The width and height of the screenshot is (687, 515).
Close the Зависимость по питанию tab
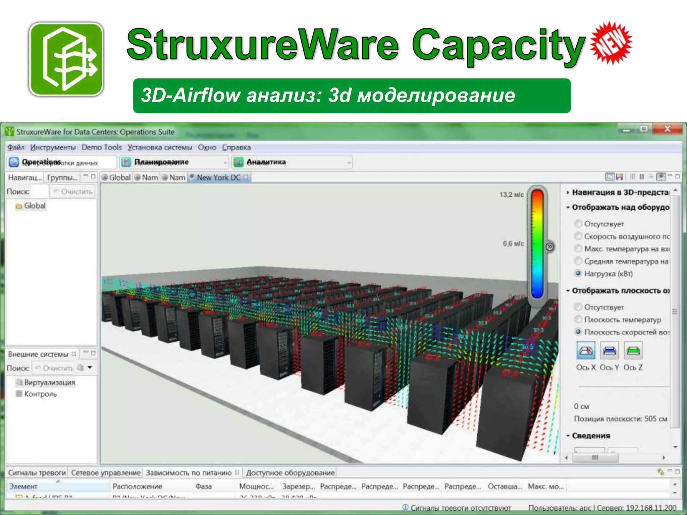237,472
